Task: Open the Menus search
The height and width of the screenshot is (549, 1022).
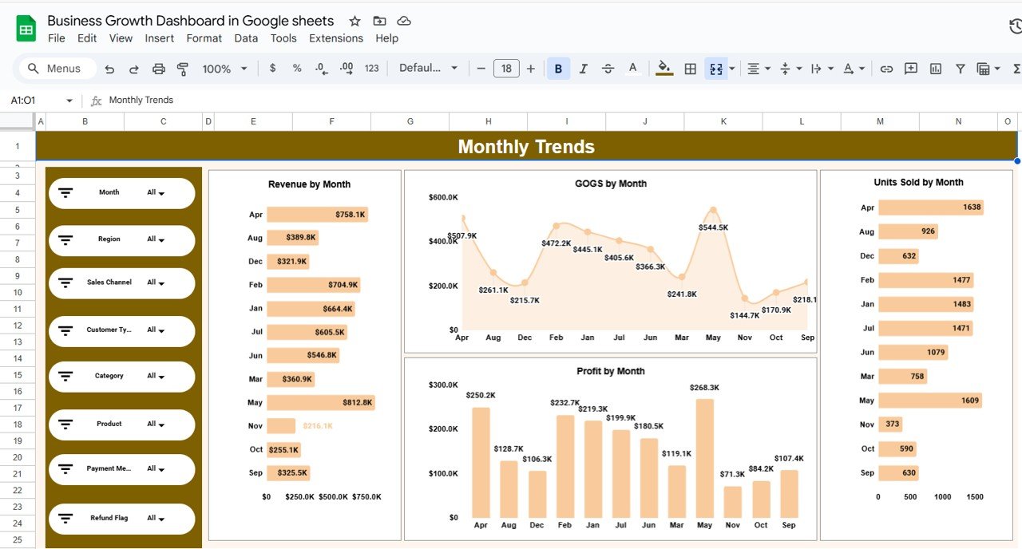Action: point(56,68)
